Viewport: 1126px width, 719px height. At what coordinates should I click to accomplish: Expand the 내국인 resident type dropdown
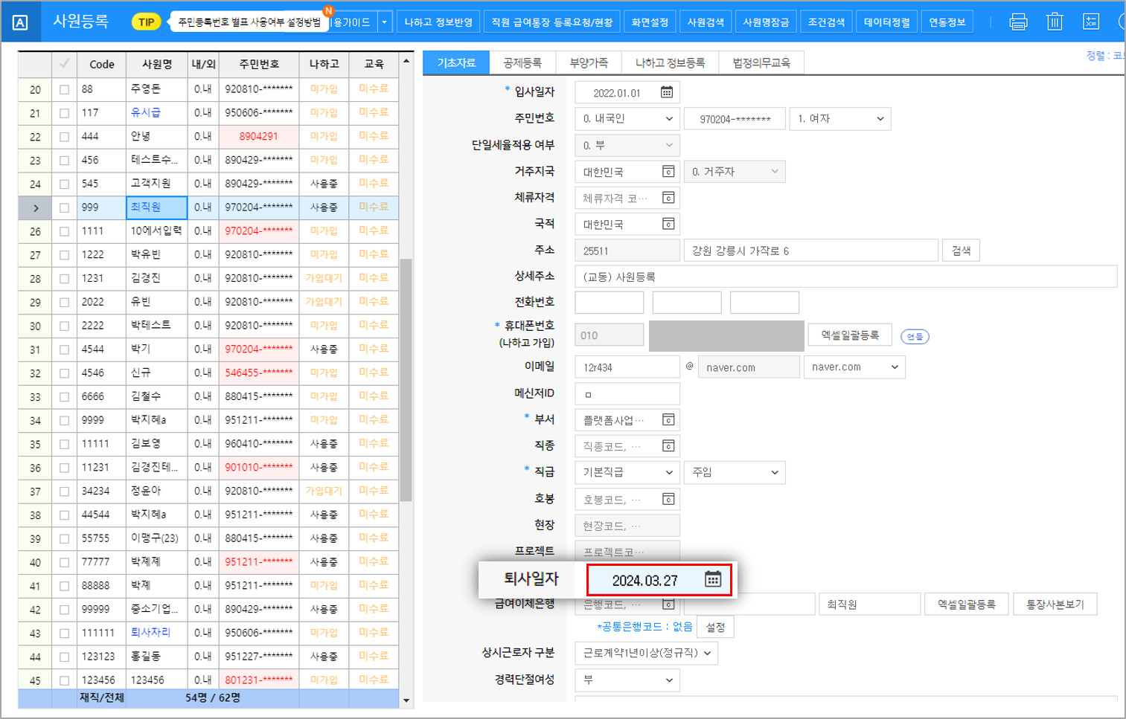point(627,119)
